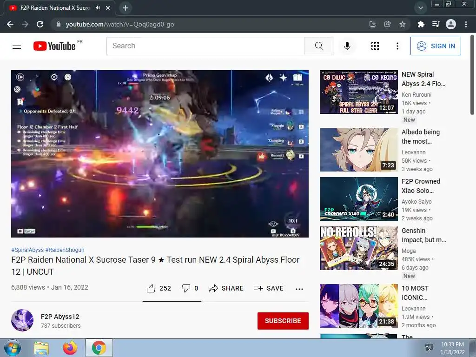Share the video using SHARE button
This screenshot has width=476, height=357.
coord(226,288)
